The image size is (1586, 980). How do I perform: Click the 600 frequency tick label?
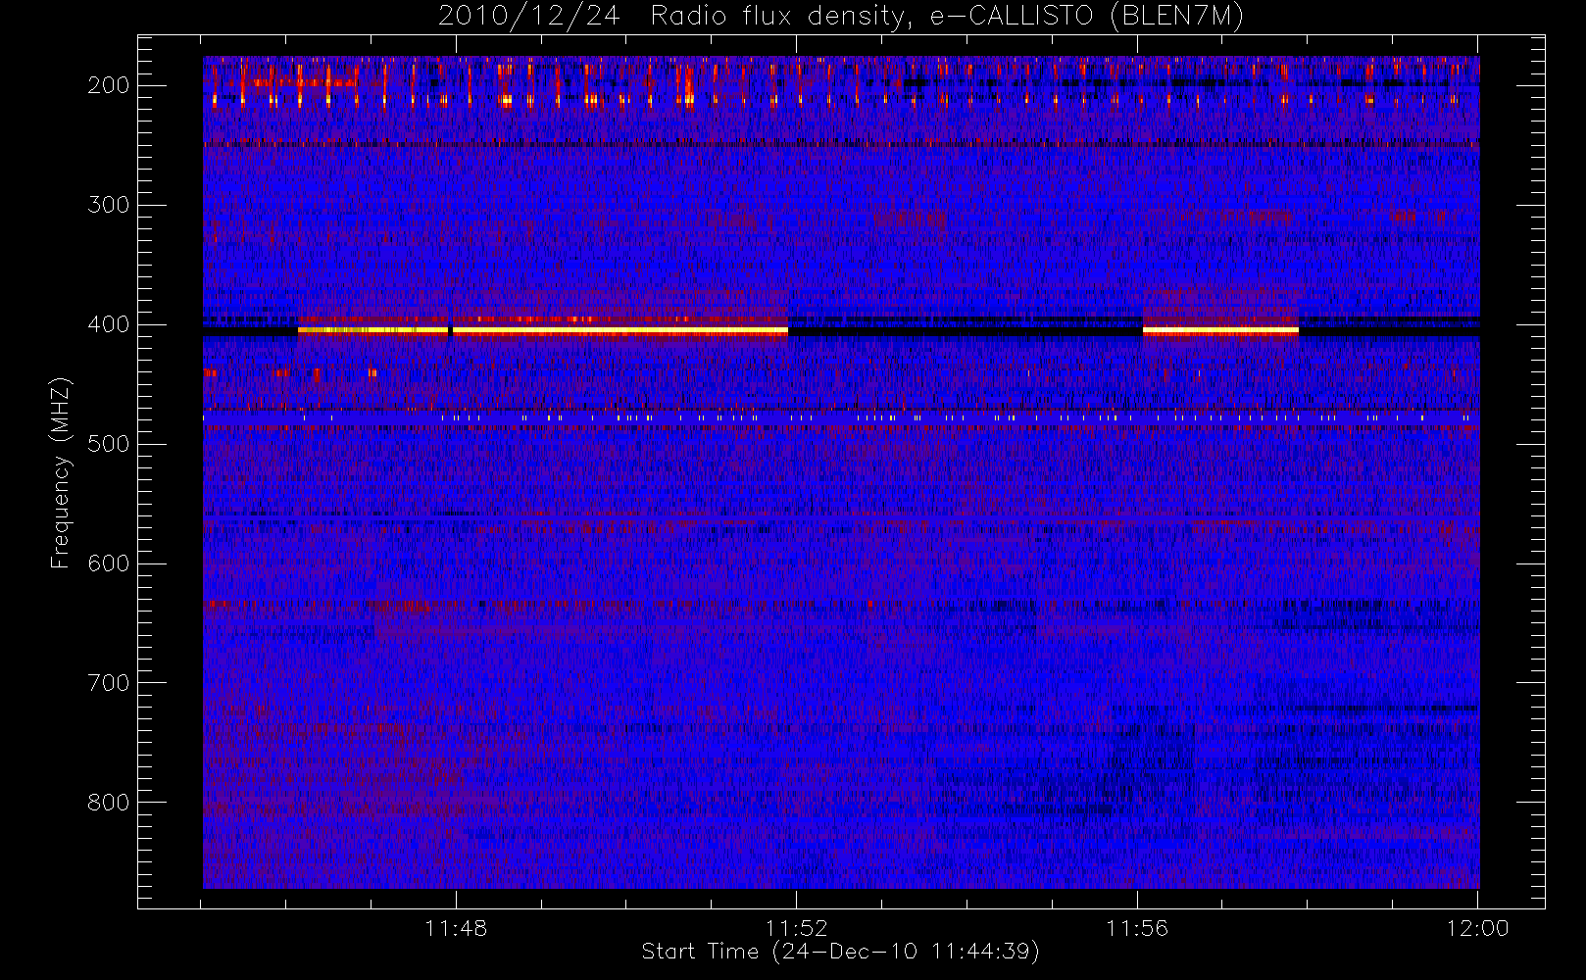click(108, 563)
